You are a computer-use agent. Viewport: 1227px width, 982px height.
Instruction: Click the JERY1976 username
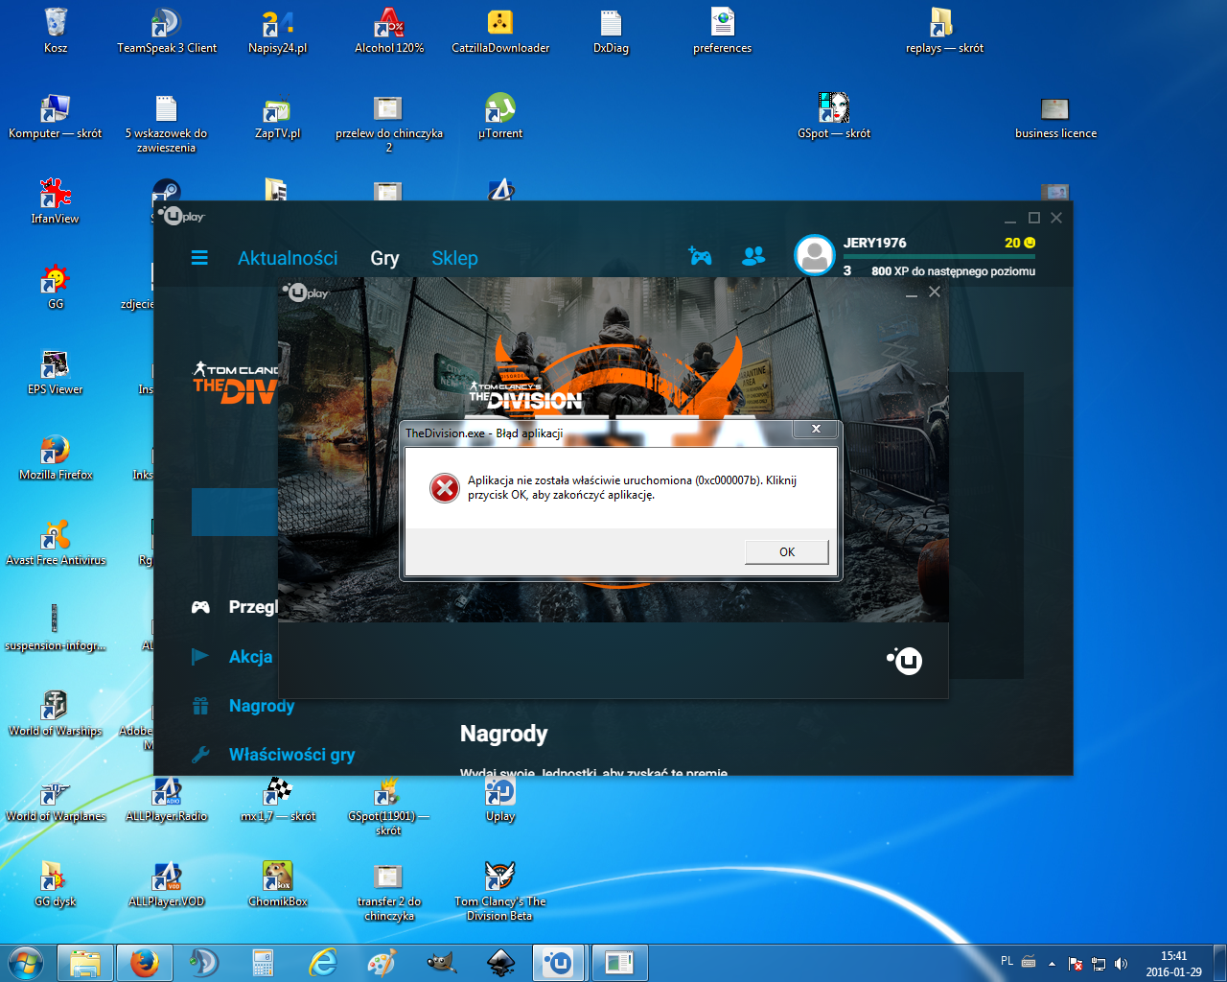874,243
